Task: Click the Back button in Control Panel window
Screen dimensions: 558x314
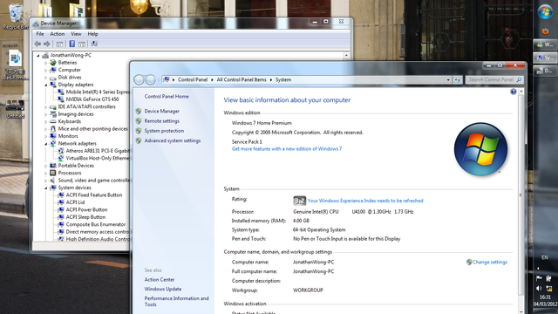Action: 139,79
